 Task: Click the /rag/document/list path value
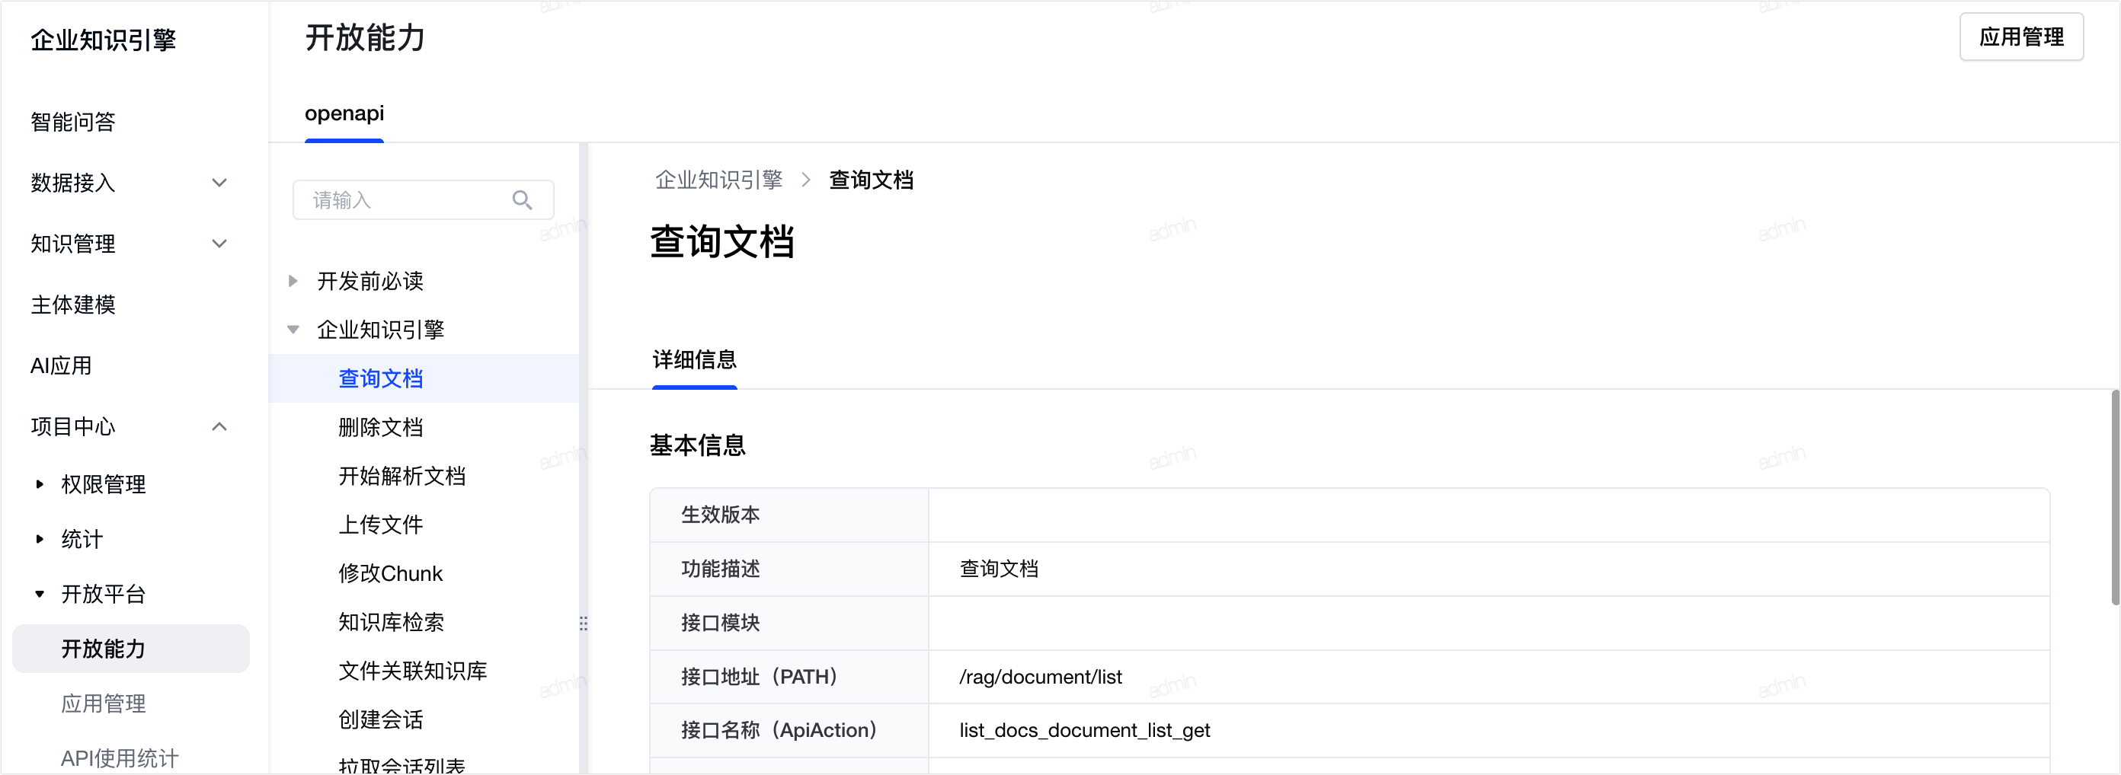tap(1040, 676)
